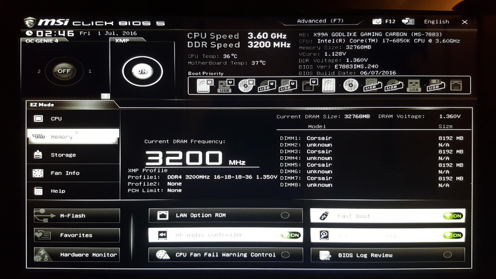The height and width of the screenshot is (279, 496).
Task: Click the CPU Speed 3.60 GHz value
Action: pos(267,36)
